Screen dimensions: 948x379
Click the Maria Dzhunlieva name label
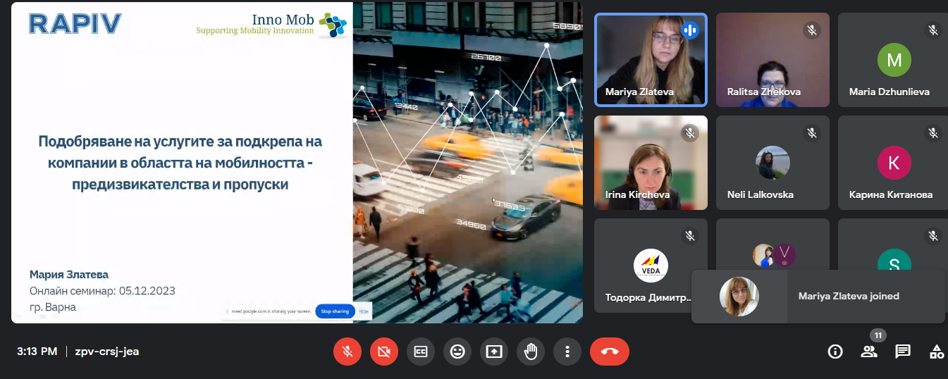[x=889, y=92]
